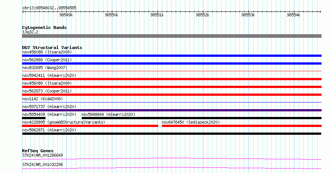The height and width of the screenshot is (173, 332).
Task: Click the purple bar under nsv5971737 (Almarri2020)
Action: [x=172, y=110]
